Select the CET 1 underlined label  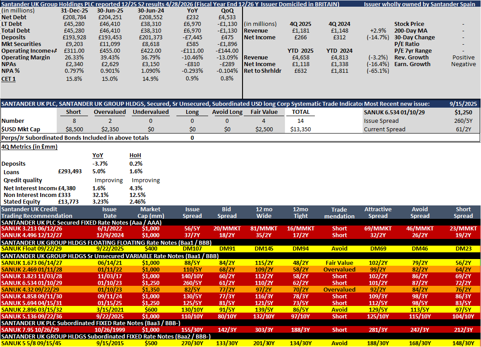click(8, 79)
